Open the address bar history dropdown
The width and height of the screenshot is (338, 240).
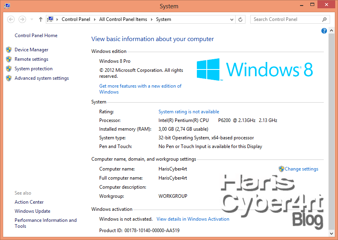[232, 20]
